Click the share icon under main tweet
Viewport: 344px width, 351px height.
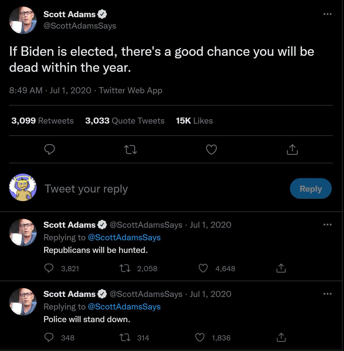292,150
